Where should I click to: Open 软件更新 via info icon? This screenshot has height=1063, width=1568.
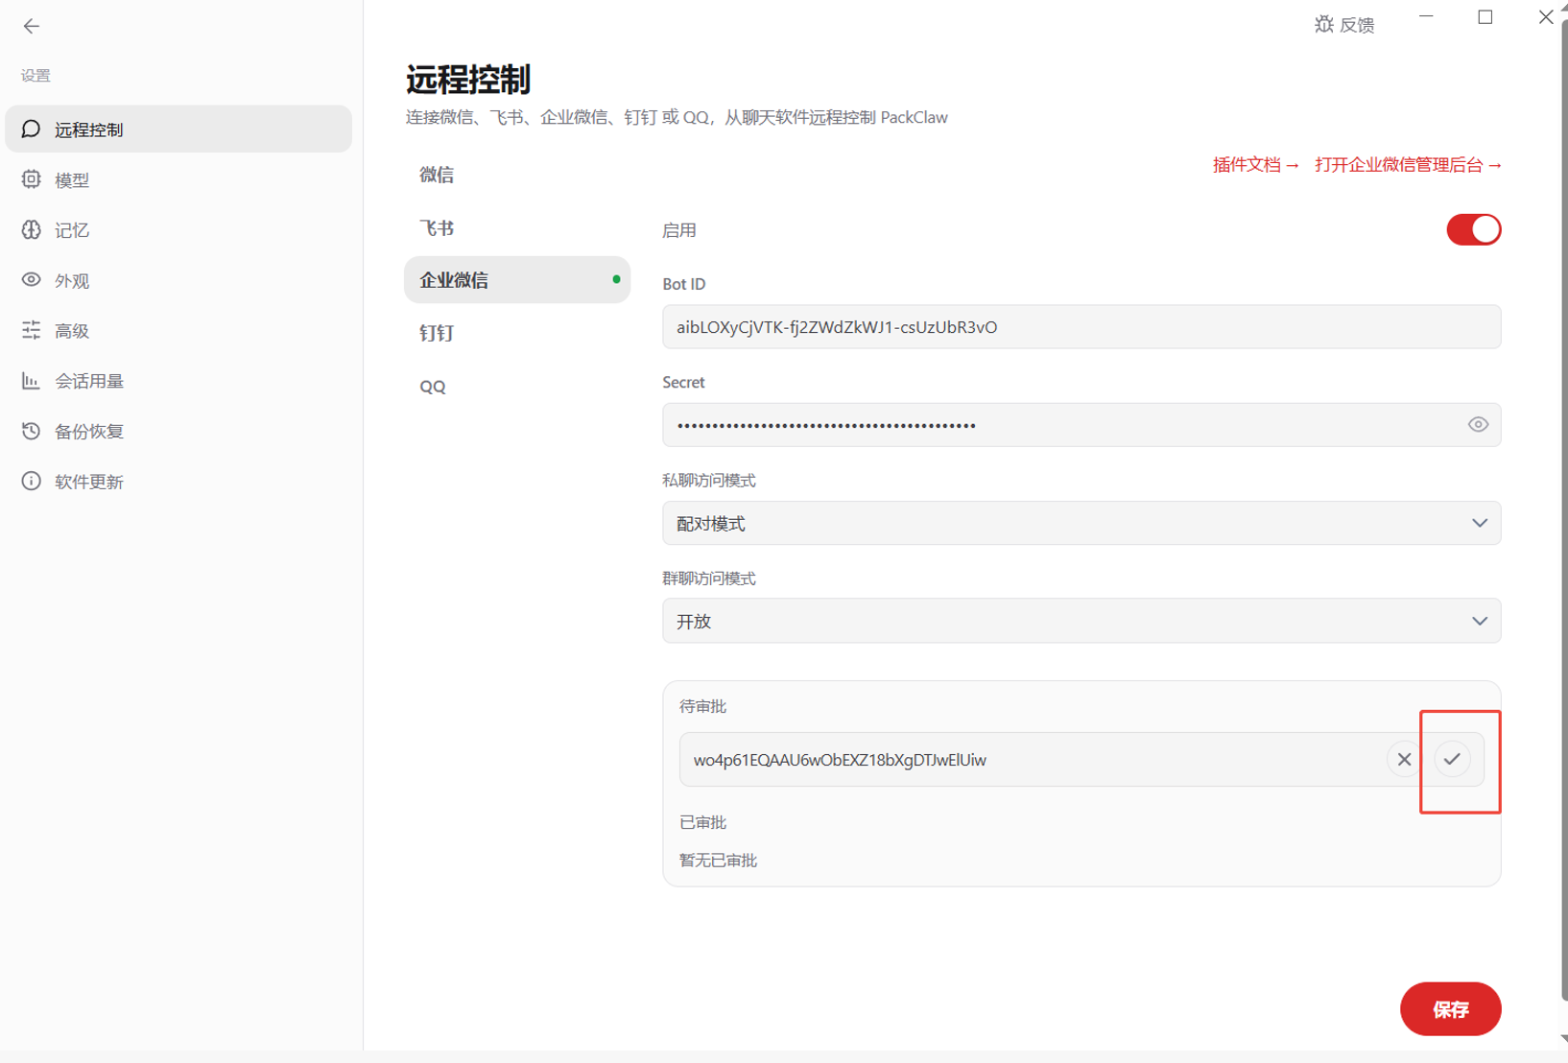(x=32, y=481)
